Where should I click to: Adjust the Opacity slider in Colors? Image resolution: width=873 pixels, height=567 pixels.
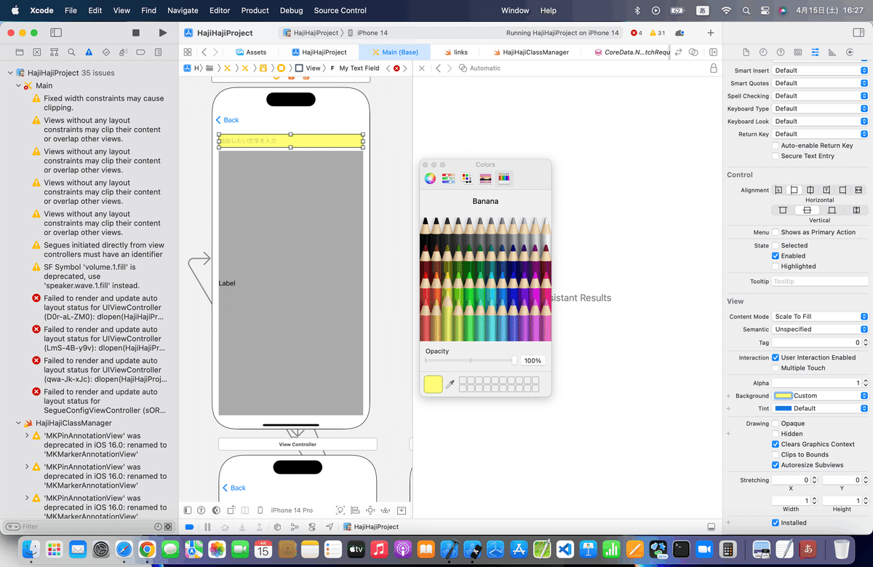[471, 360]
